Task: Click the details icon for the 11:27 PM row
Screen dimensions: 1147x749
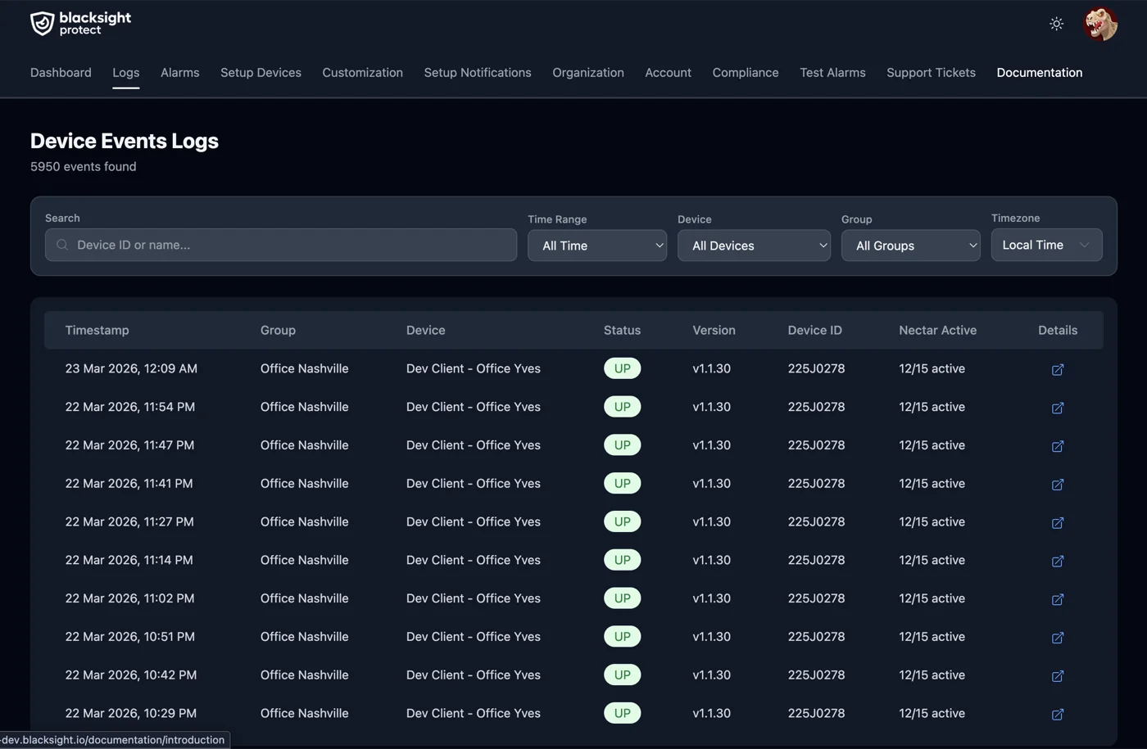Action: pos(1057,522)
